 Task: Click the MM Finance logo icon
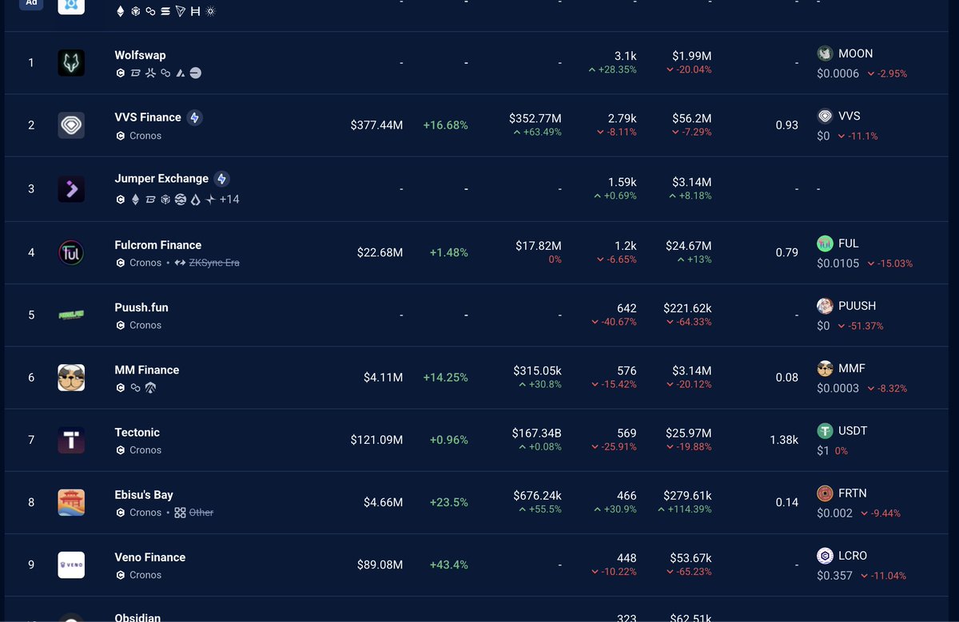click(x=71, y=377)
